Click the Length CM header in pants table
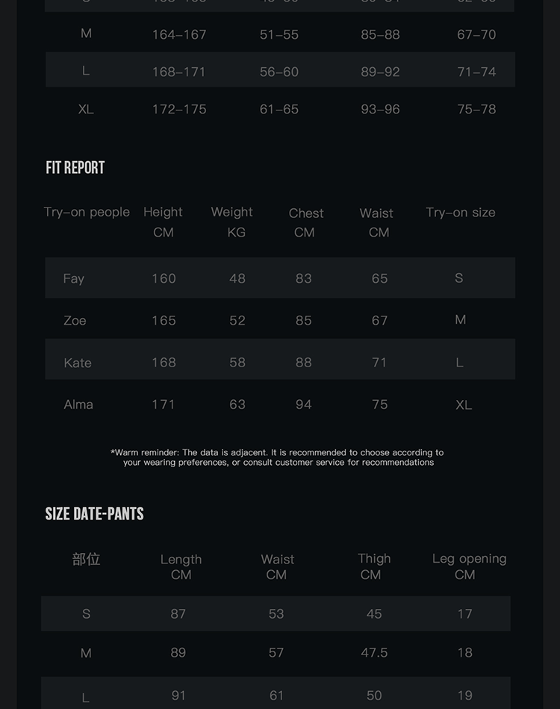560x709 pixels. pyautogui.click(x=181, y=567)
